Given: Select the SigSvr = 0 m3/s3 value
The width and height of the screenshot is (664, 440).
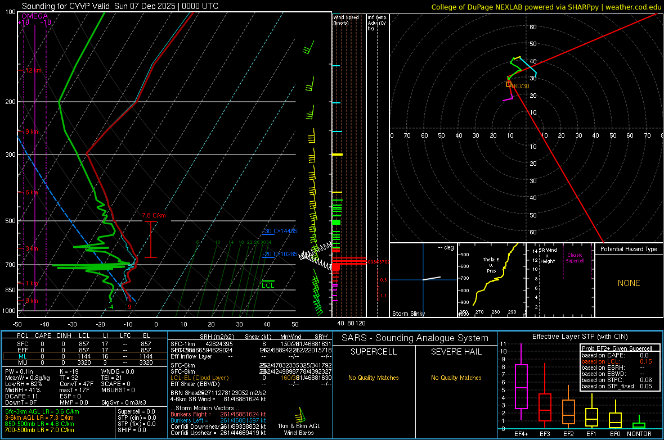Looking at the screenshot, I should tap(124, 402).
